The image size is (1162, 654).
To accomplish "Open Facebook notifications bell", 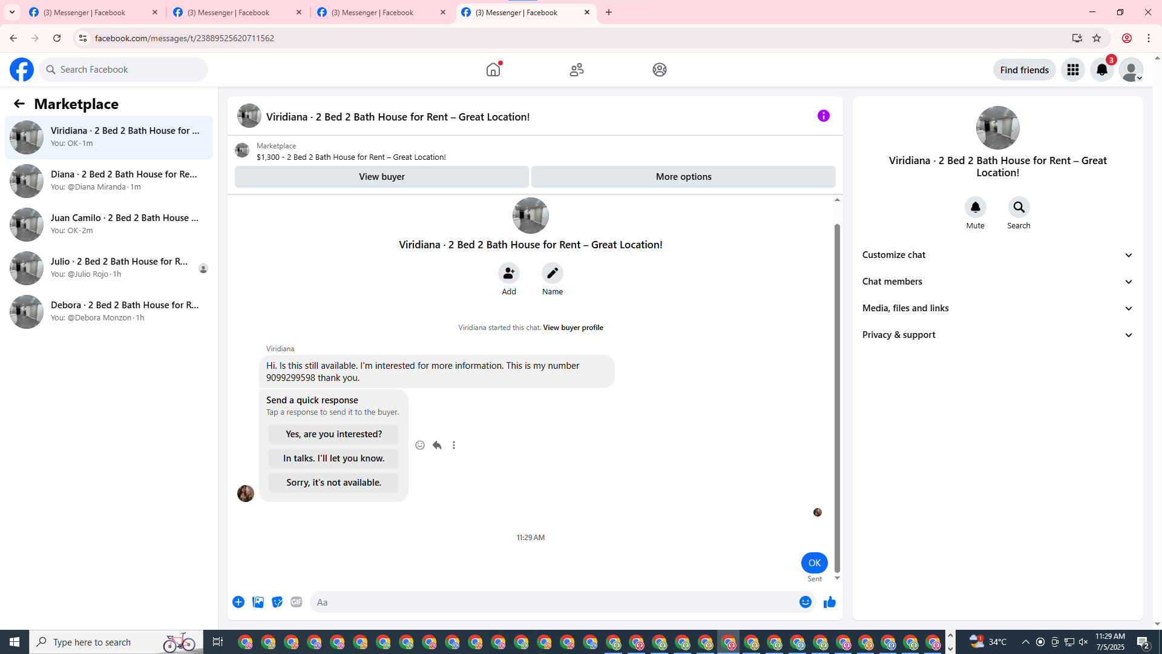I will click(x=1101, y=70).
